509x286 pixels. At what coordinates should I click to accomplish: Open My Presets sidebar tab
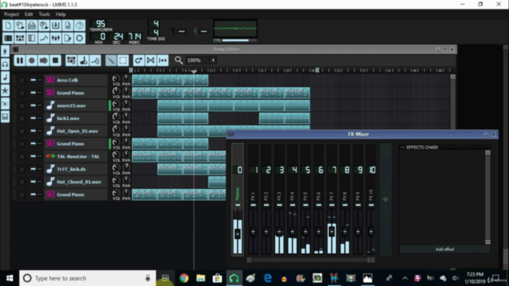pos(5,91)
